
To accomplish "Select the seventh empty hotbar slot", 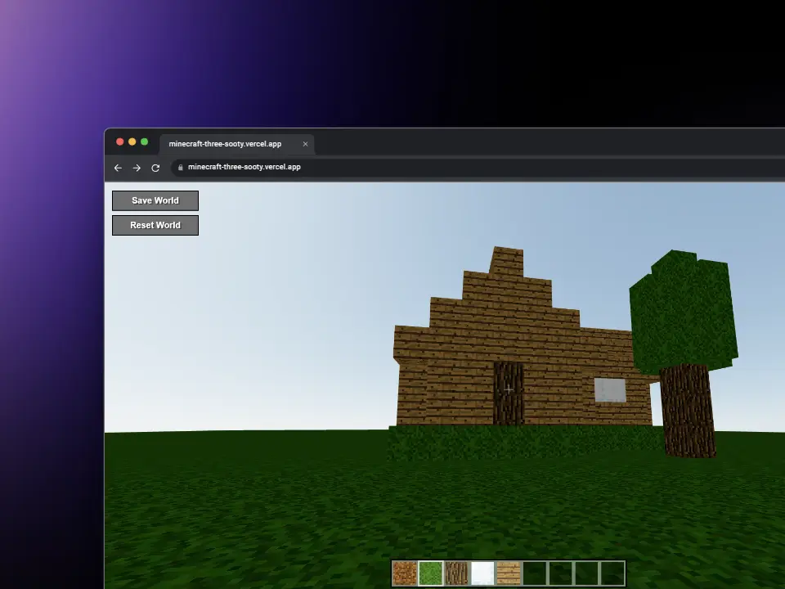I will pos(561,573).
